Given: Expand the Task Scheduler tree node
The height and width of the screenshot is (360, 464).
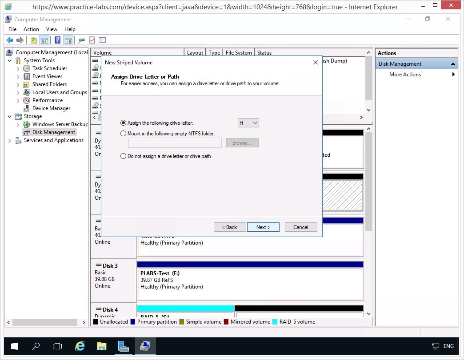Looking at the screenshot, I should pos(18,68).
